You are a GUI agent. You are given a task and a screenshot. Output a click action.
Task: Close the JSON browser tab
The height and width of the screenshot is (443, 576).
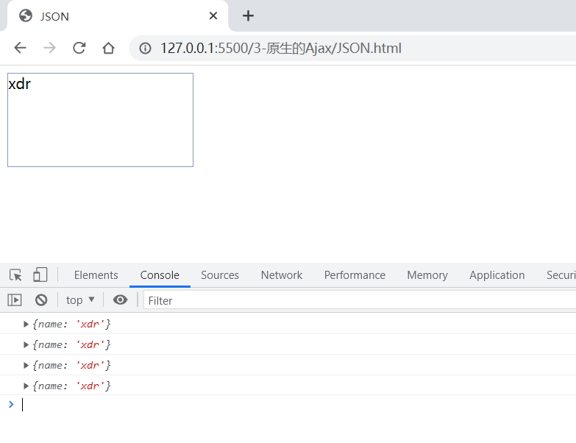coord(213,15)
